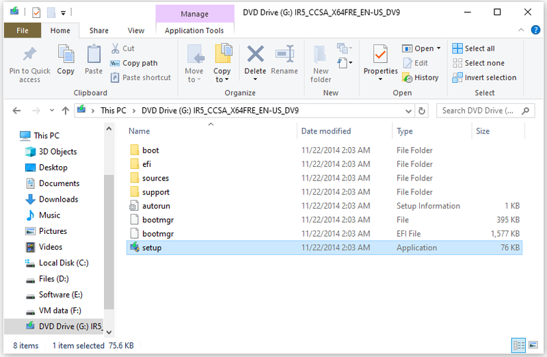Switch to the Home tab
This screenshot has height=357, width=547.
[x=60, y=30]
